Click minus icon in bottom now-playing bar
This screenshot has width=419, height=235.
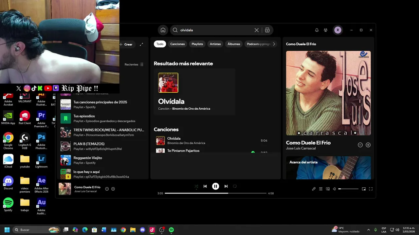pyautogui.click(x=107, y=189)
